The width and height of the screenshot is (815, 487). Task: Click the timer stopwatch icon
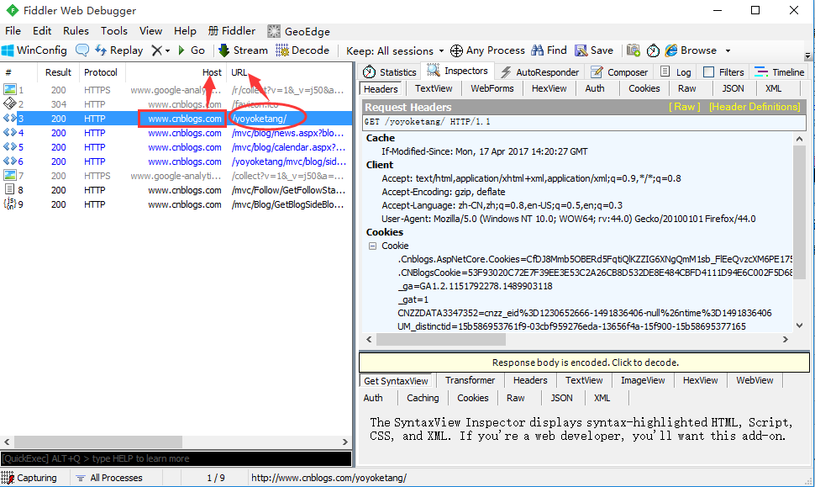(653, 50)
